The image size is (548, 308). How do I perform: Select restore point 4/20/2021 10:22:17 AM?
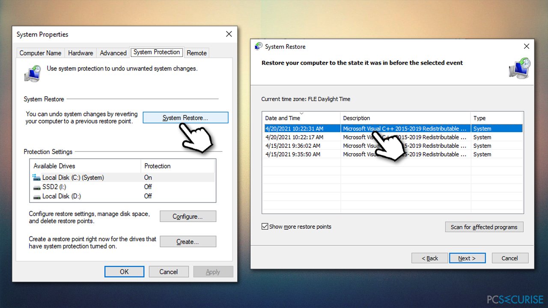point(393,137)
